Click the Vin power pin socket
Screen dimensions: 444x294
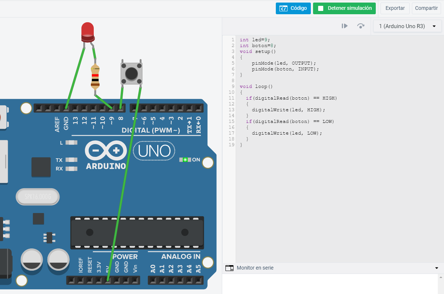[135, 280]
